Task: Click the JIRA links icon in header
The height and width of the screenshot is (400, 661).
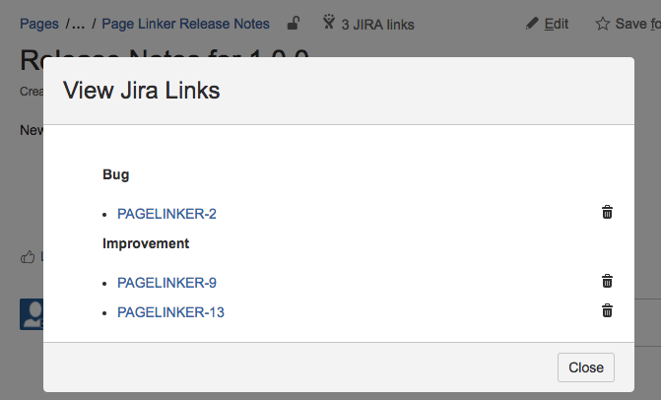Action: click(328, 23)
